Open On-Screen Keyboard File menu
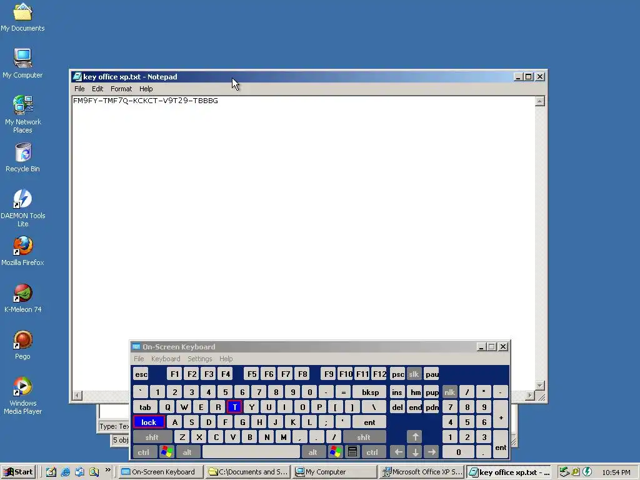 coord(139,358)
